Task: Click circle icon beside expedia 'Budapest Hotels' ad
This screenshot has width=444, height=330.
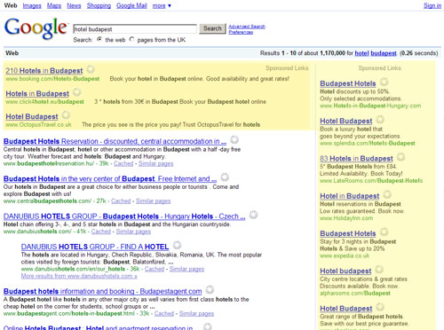Action: [384, 232]
